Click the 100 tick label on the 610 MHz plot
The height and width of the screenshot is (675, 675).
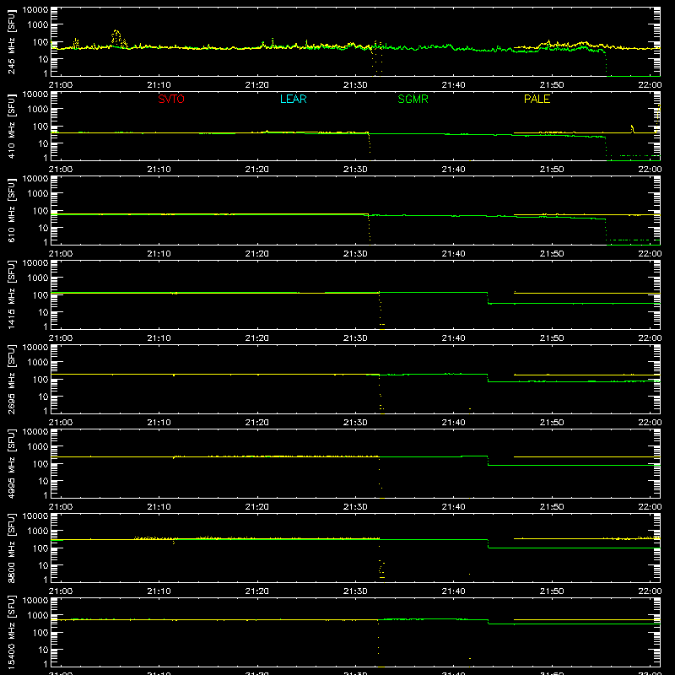click(40, 211)
